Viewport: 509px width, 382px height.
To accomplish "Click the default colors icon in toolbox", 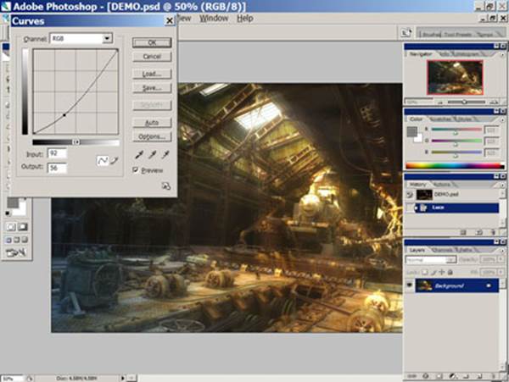I will click(x=8, y=213).
